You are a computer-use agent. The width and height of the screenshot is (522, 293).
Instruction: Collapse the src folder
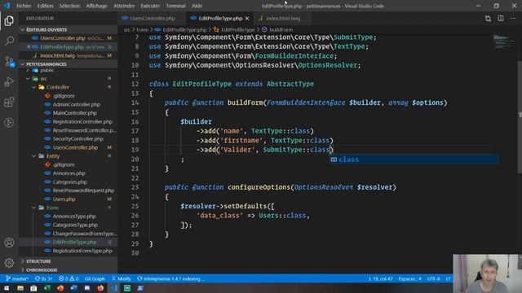click(28, 79)
